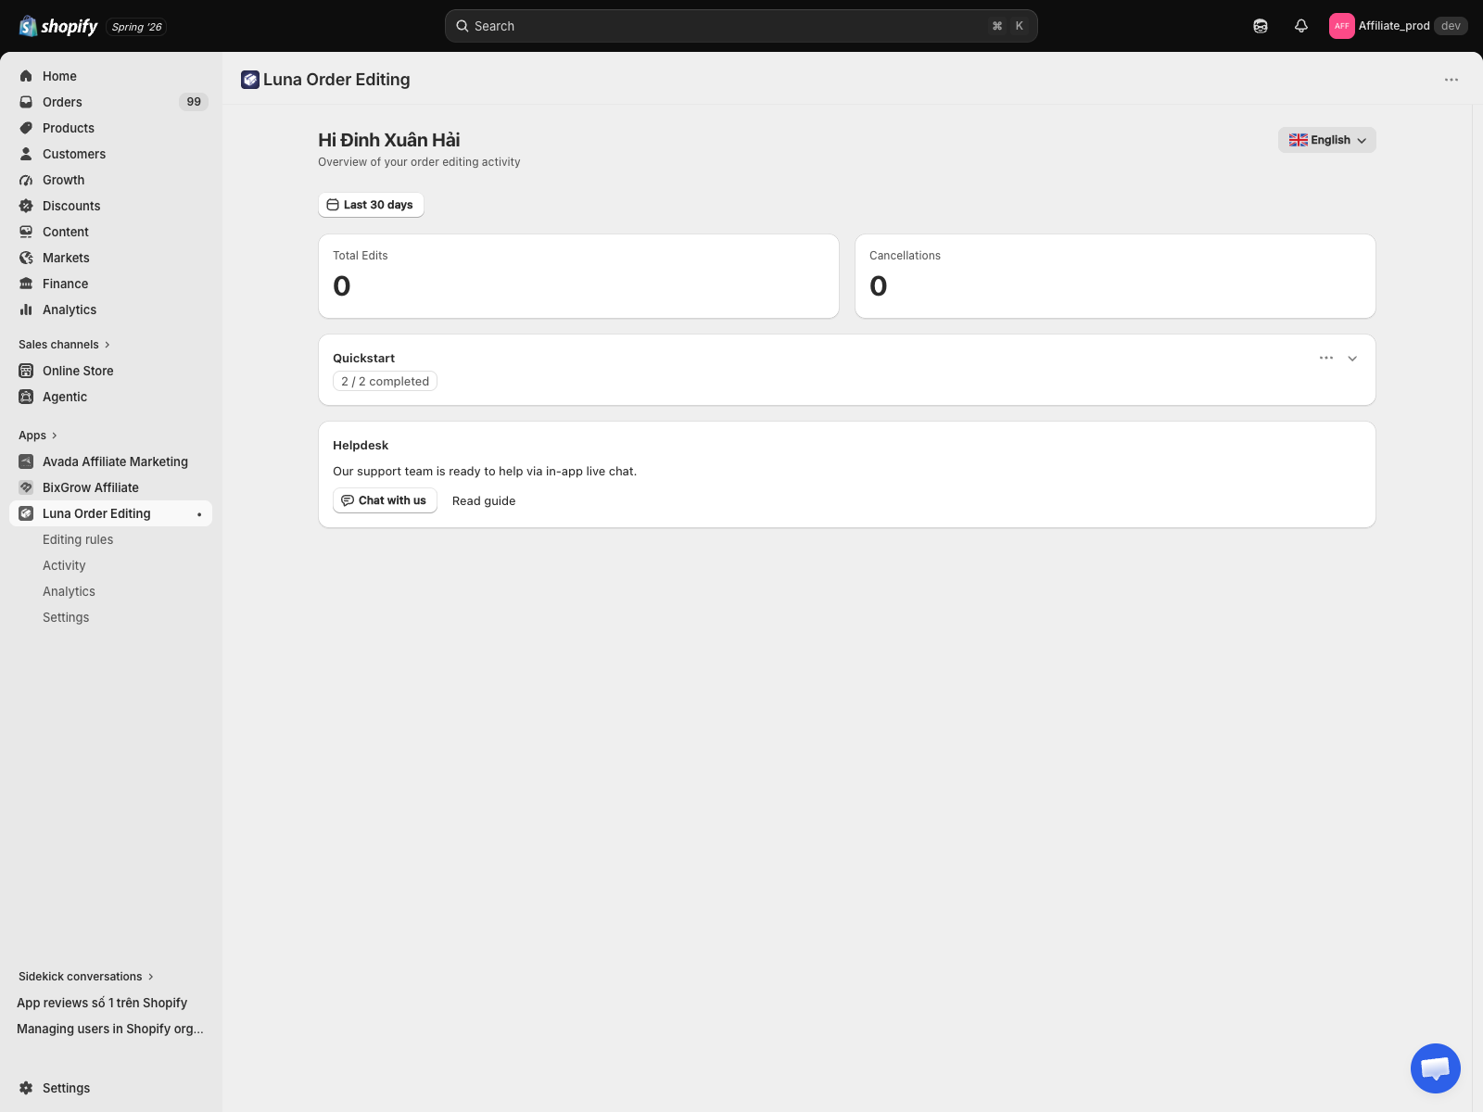
Task: Click the Search input field
Action: click(x=741, y=26)
